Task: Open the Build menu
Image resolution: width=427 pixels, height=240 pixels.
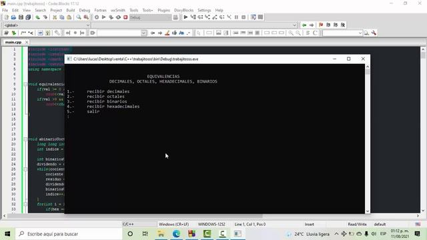Action: point(71,10)
